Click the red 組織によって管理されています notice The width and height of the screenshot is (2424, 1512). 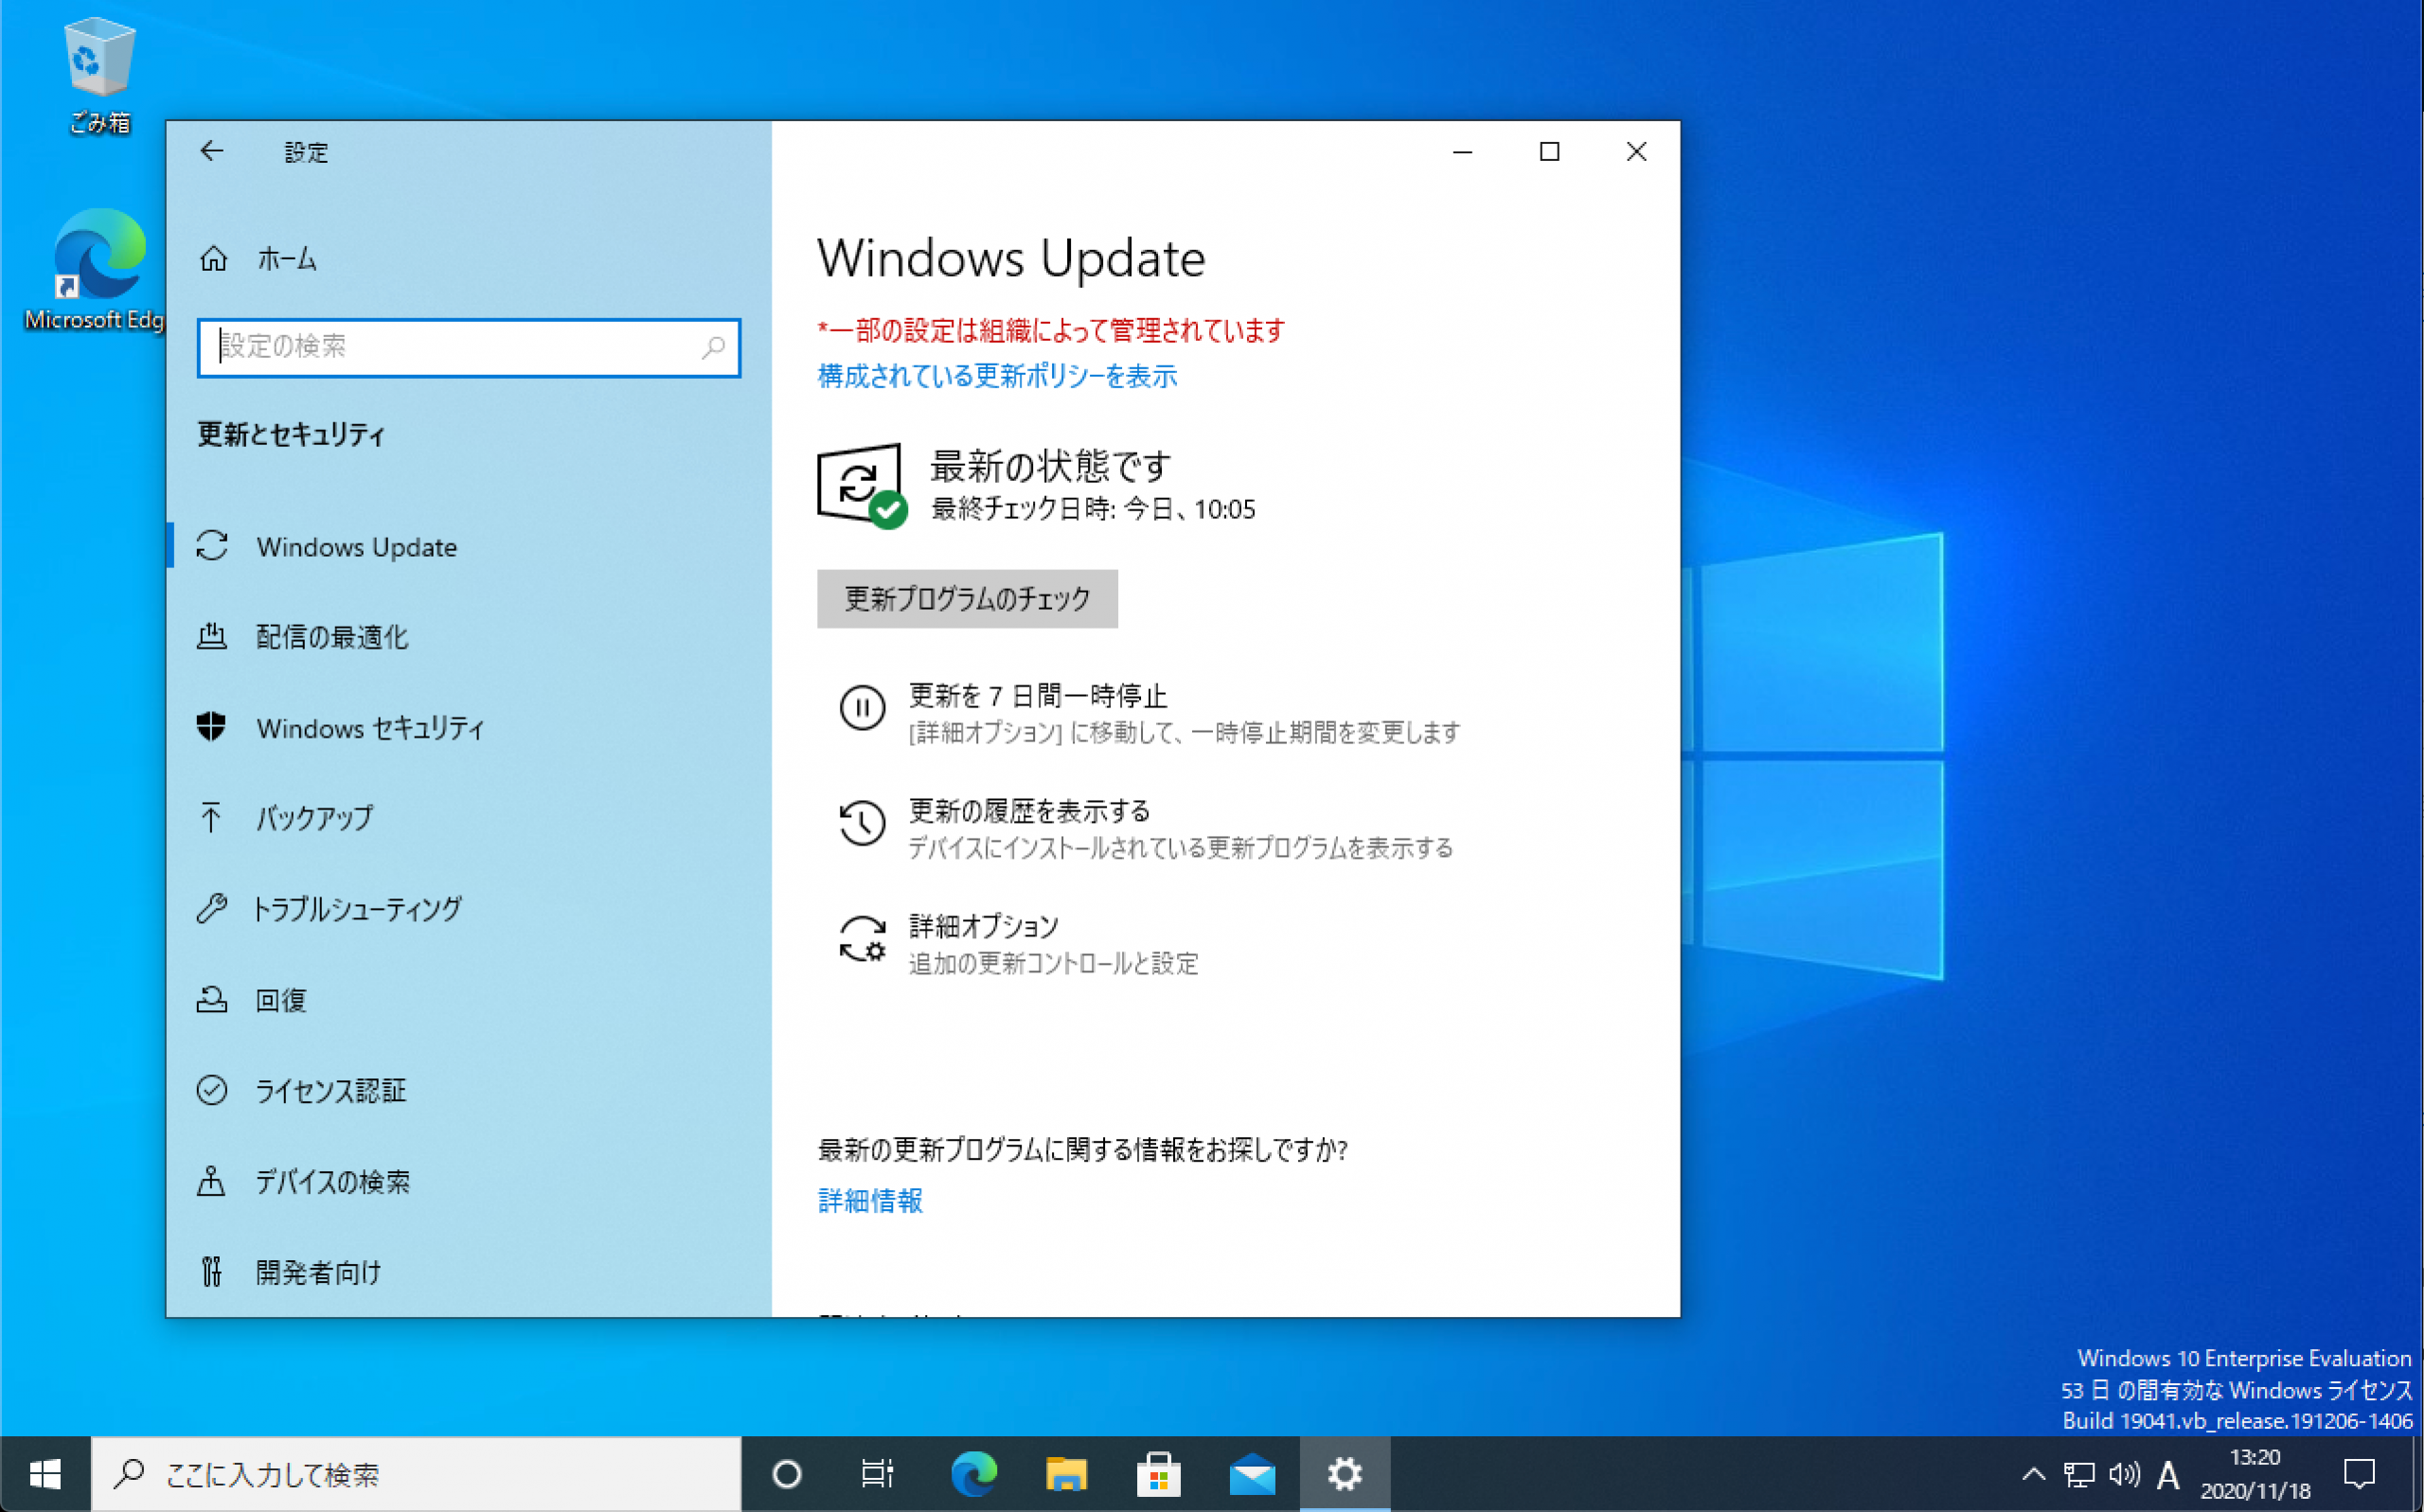pos(1051,330)
